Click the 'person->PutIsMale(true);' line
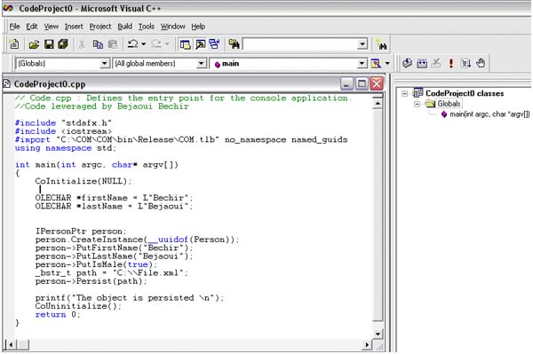This screenshot has width=533, height=354. pyautogui.click(x=96, y=264)
